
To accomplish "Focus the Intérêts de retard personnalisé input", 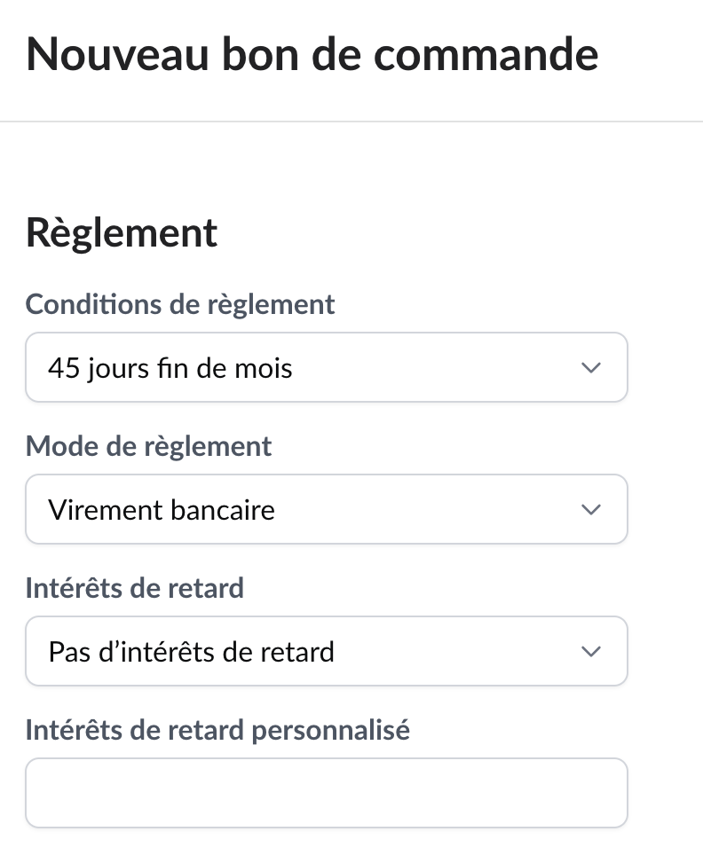I will (x=327, y=793).
